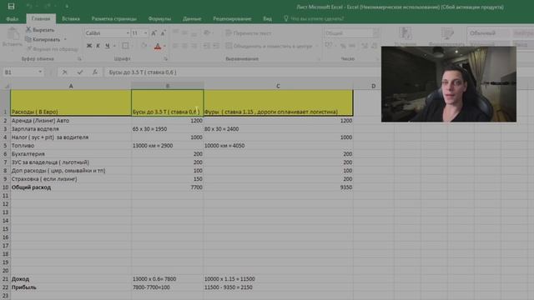The width and height of the screenshot is (534, 300).
Task: Select cell containing 11500 - 9350 = 2150
Action: (x=278, y=287)
